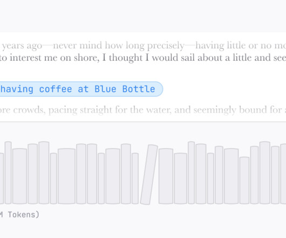Click the faded line 'pacing straight for the water'

(110, 110)
